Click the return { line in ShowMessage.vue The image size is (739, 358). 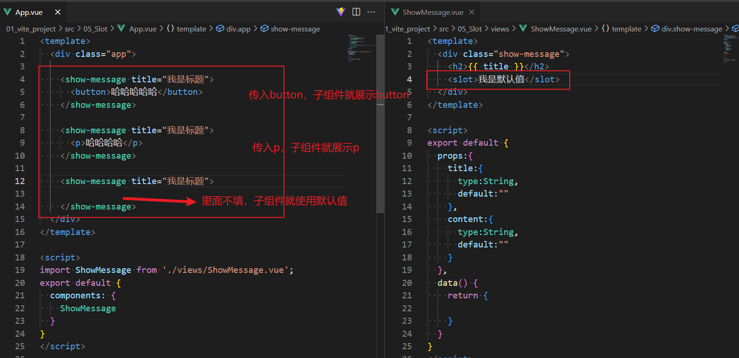(x=468, y=296)
